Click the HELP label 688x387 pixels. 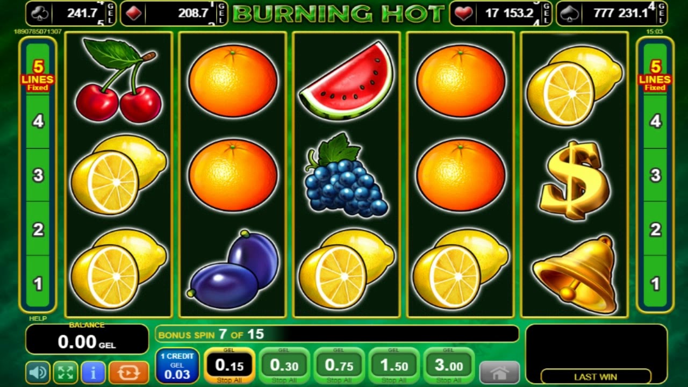click(38, 319)
